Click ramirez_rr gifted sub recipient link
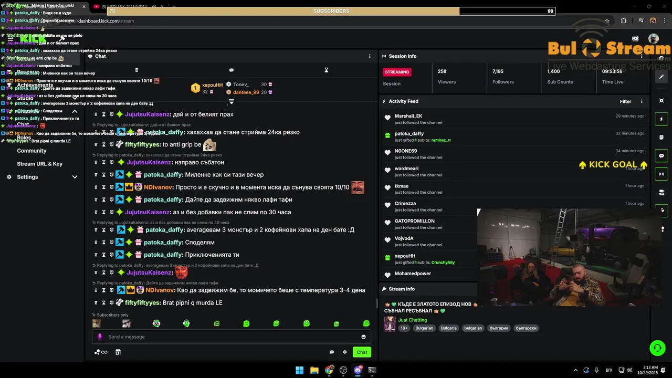Screen dimensions: 672x378 pyautogui.click(x=441, y=140)
